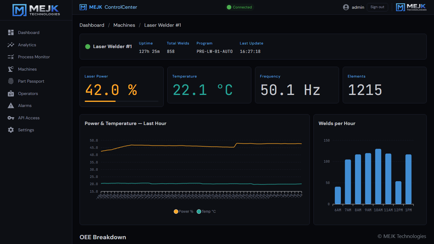Click the Alarms warning triangle icon
The height and width of the screenshot is (244, 434).
point(11,105)
